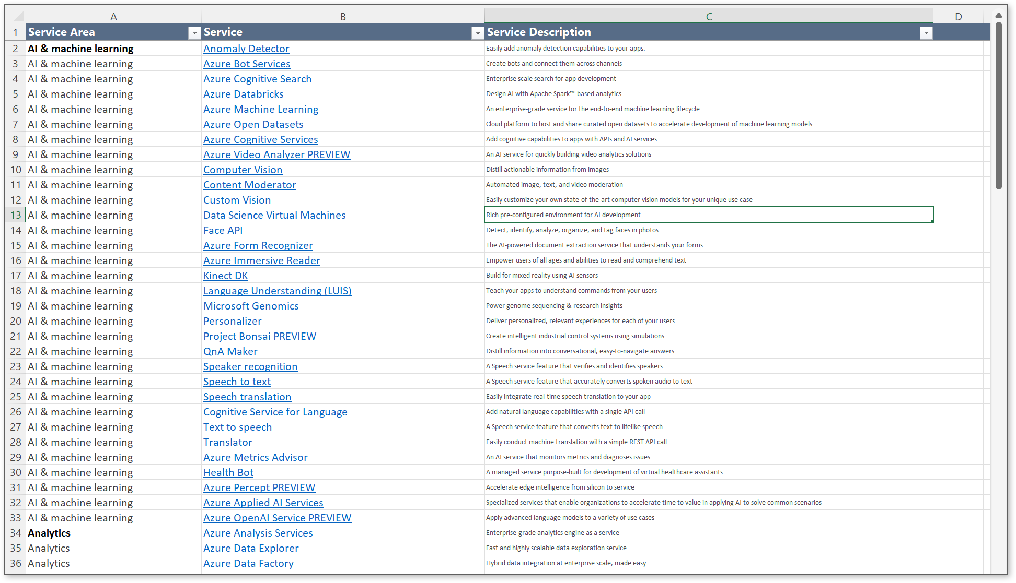
Task: Select cell 'Apply advanced language models to a variety of use cases'
Action: click(x=709, y=518)
